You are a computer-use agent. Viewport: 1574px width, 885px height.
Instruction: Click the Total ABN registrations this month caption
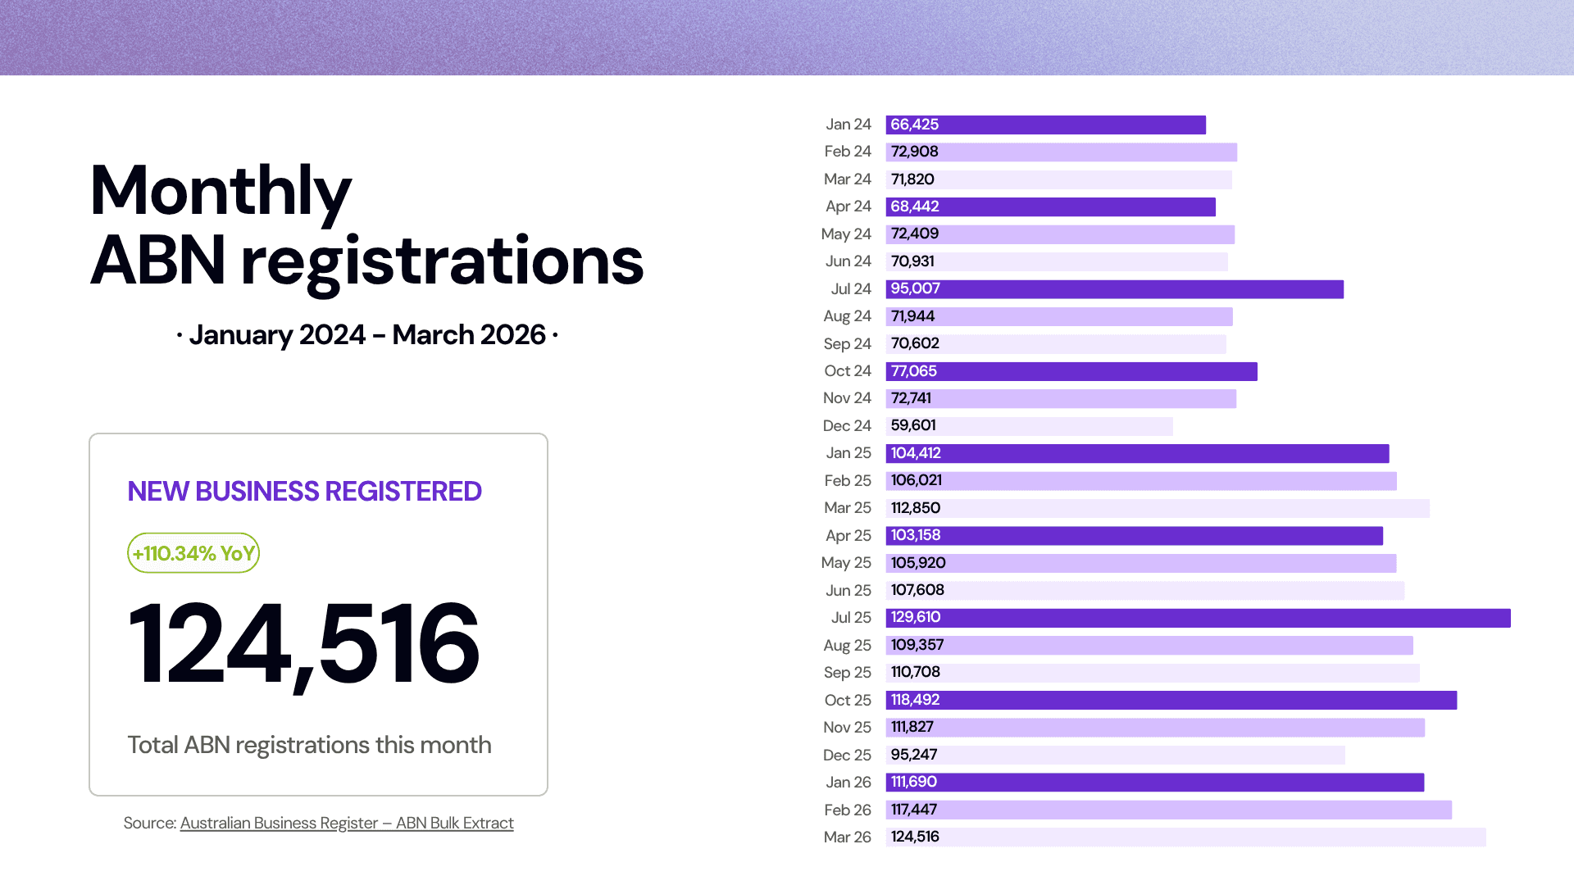pyautogui.click(x=309, y=745)
